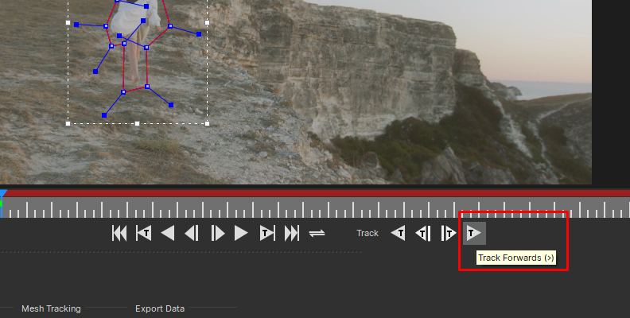Select the bottom-right corner handle of the dashed bounding box
The width and height of the screenshot is (630, 318).
click(207, 124)
